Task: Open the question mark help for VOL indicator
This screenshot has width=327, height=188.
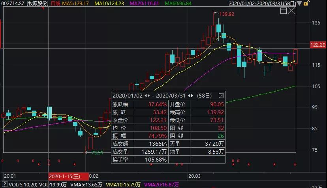Action: tap(4, 184)
